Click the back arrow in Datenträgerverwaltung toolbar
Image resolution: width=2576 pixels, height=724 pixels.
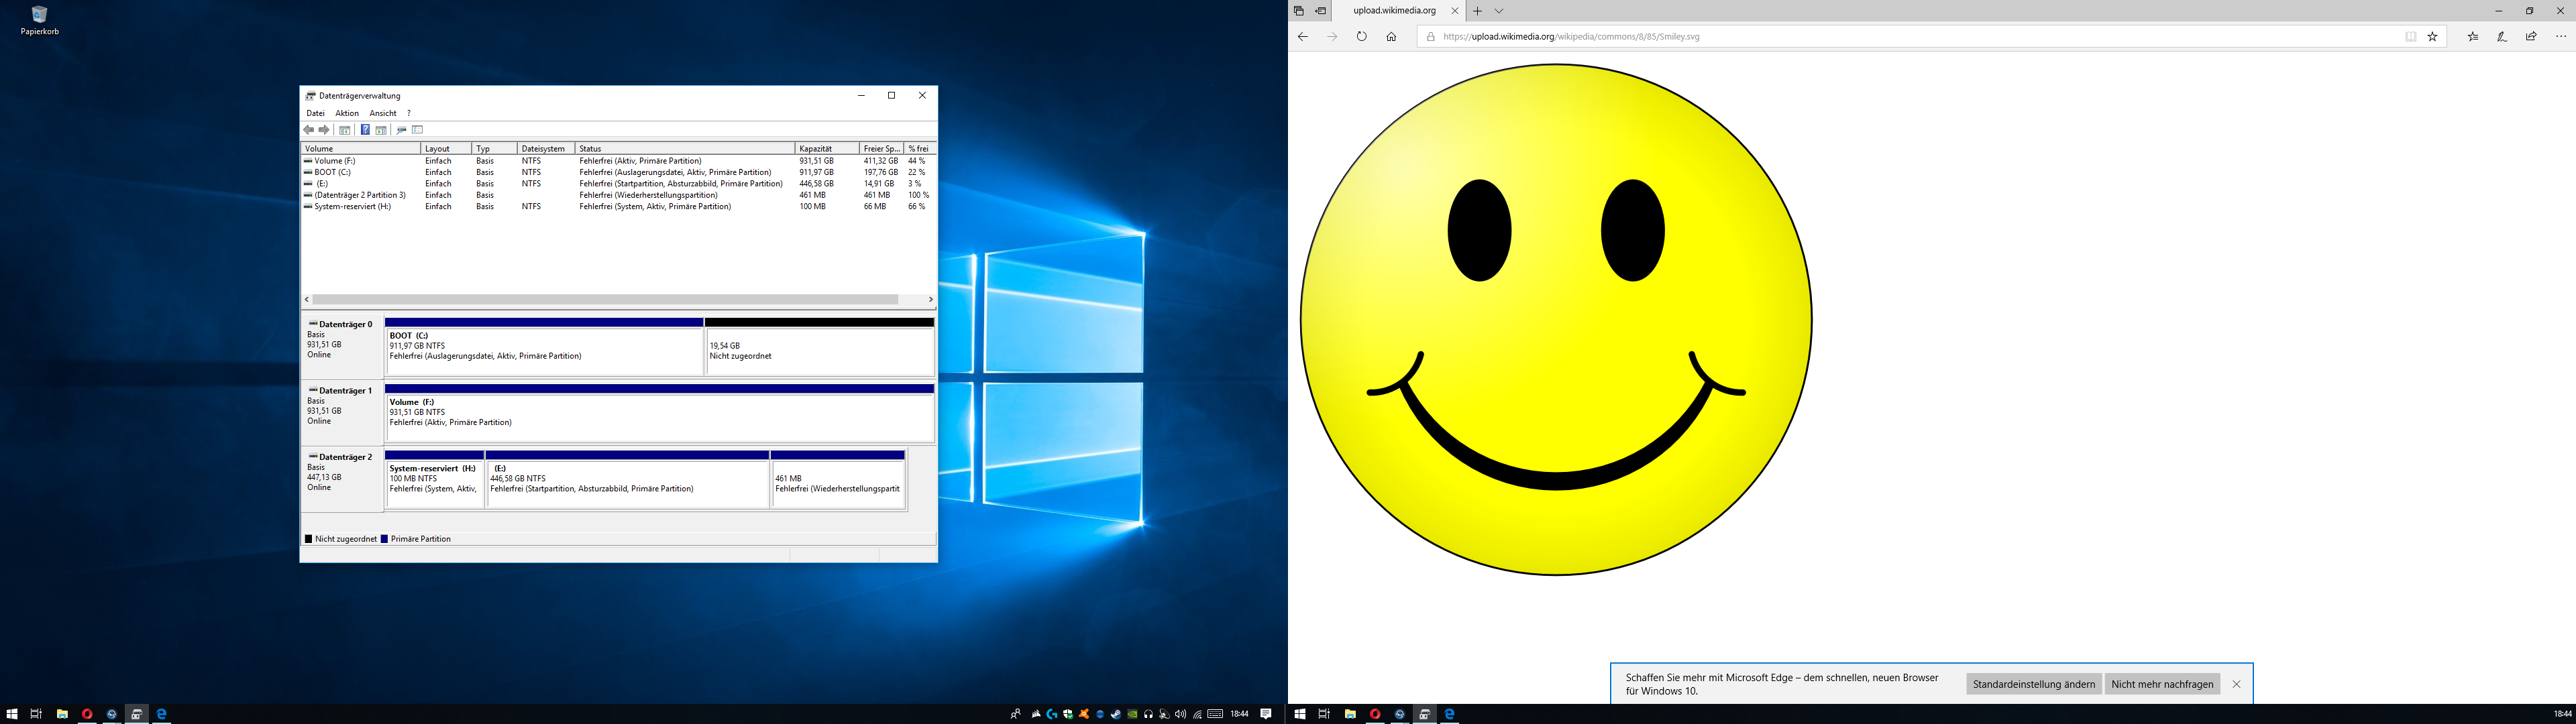click(309, 130)
